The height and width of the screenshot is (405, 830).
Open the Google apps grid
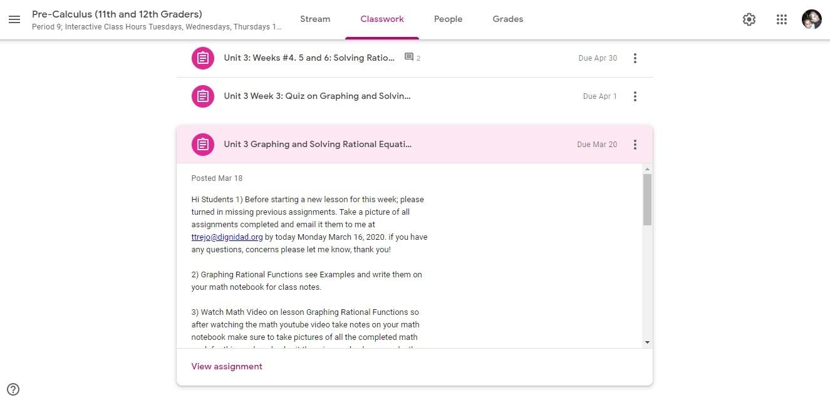point(781,19)
